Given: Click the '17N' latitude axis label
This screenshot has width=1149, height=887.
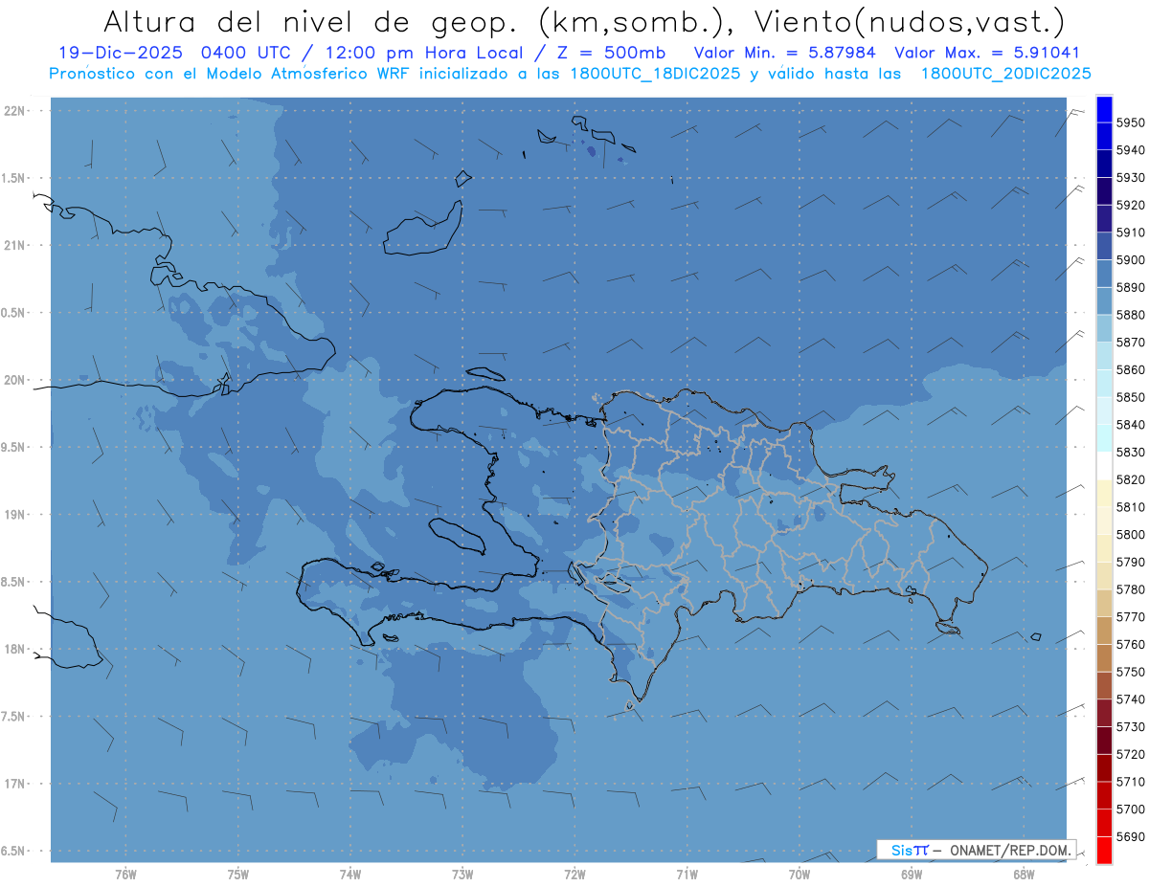Looking at the screenshot, I should [15, 784].
